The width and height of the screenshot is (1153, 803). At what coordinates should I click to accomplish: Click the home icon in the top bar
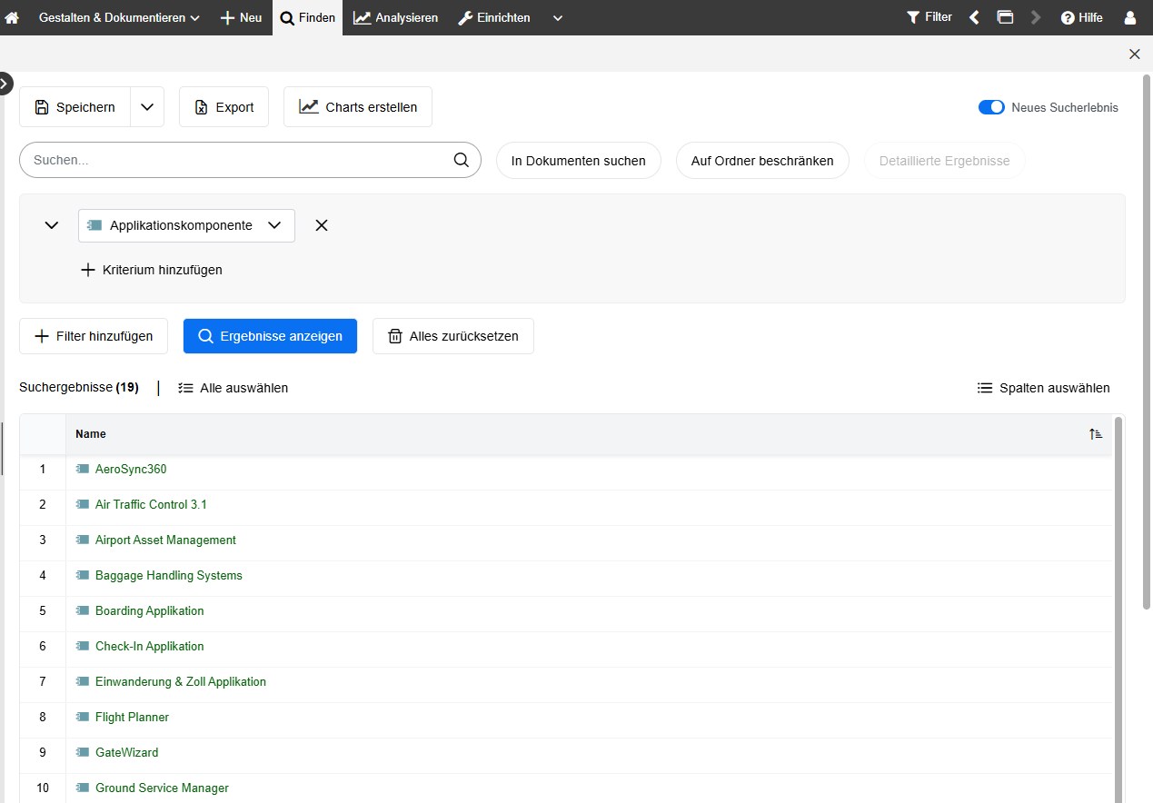[x=13, y=17]
